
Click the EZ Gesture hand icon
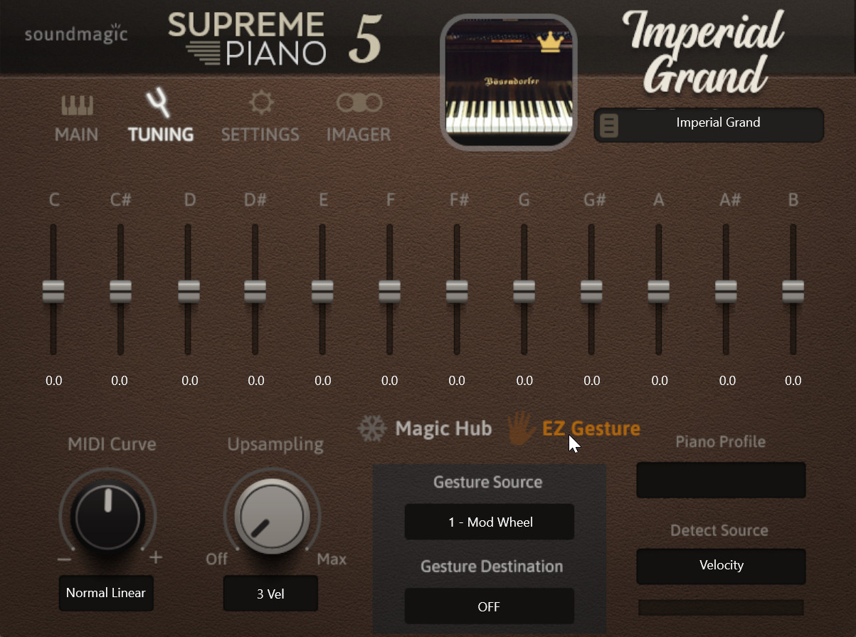(521, 428)
